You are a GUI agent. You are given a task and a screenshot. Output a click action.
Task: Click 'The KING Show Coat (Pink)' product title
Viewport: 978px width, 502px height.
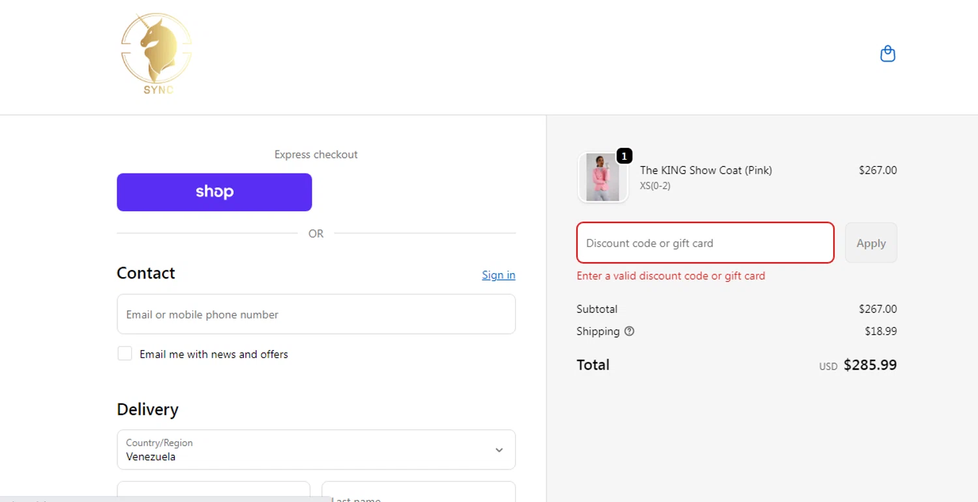point(705,170)
